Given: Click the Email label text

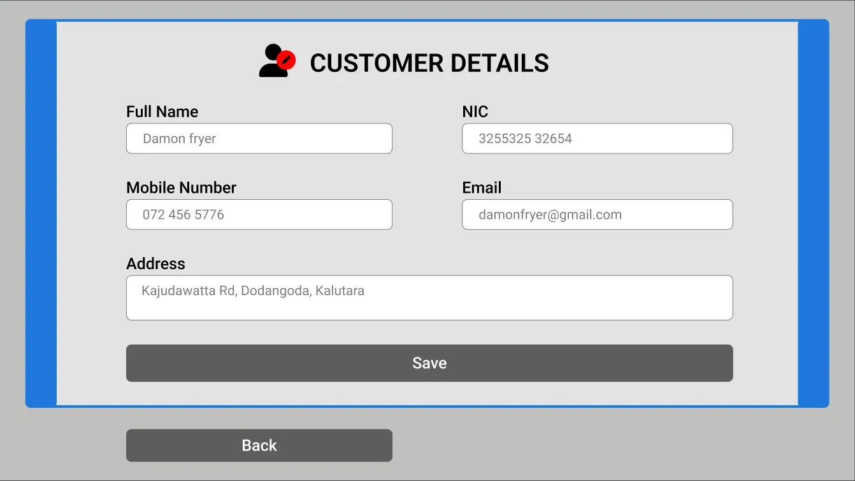Looking at the screenshot, I should pyautogui.click(x=482, y=188).
